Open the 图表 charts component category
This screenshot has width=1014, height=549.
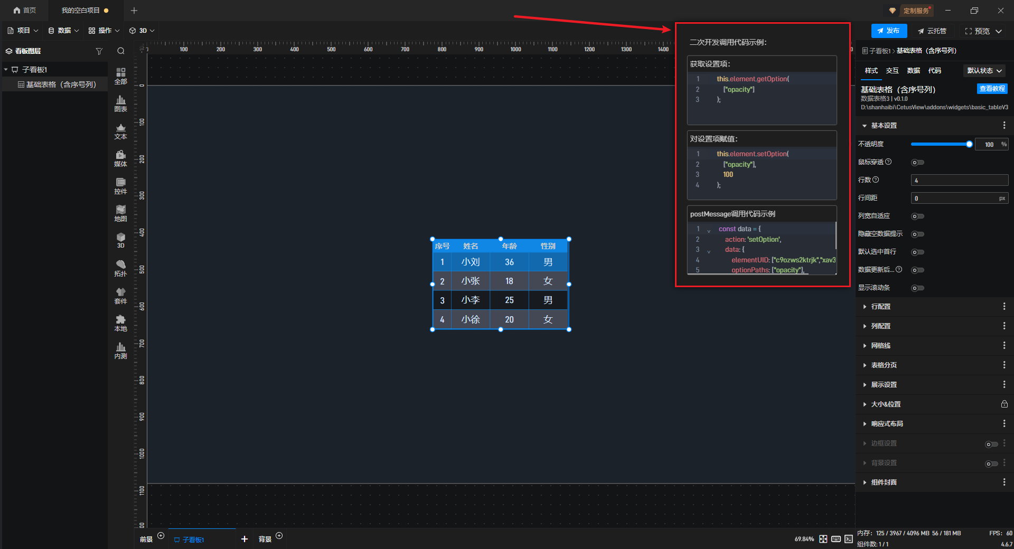click(120, 103)
